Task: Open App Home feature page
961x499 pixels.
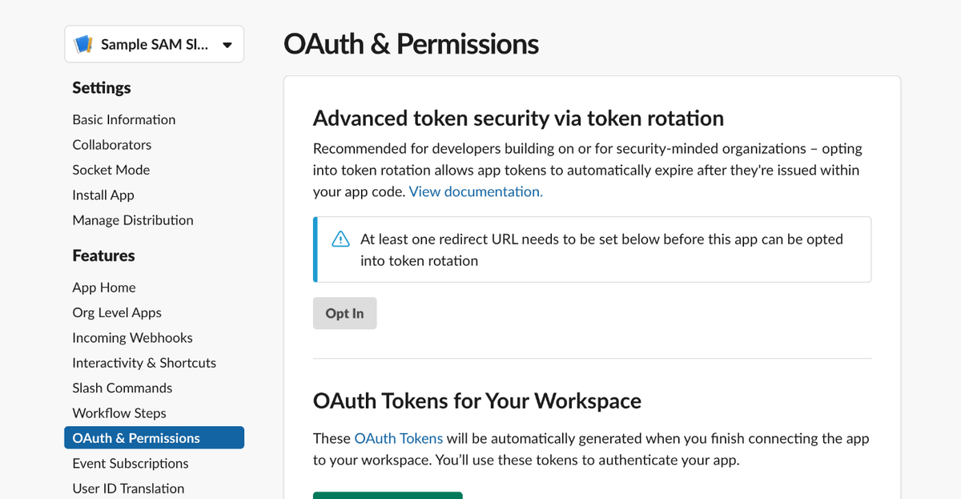Action: pyautogui.click(x=104, y=288)
